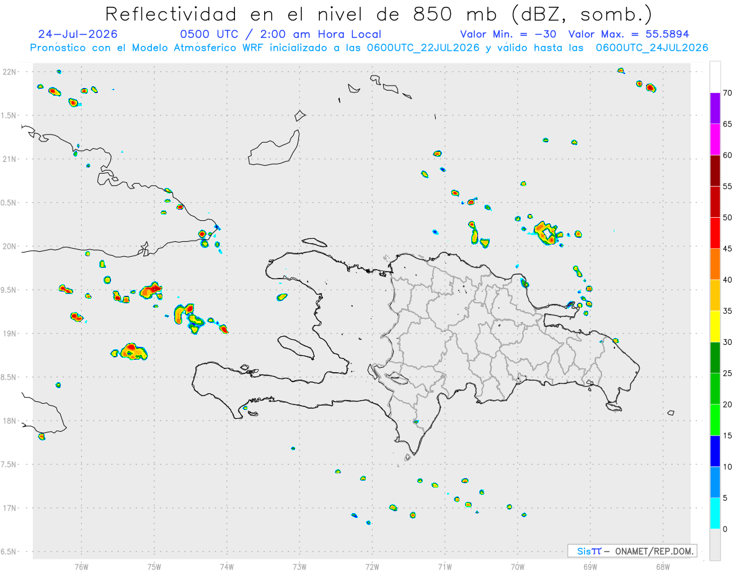744x575 pixels.
Task: Click the '76W' longitude label
Action: (x=81, y=566)
